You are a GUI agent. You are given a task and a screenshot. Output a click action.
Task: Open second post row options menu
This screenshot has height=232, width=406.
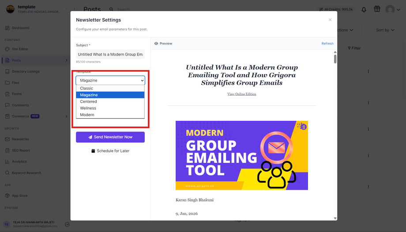[x=368, y=102]
